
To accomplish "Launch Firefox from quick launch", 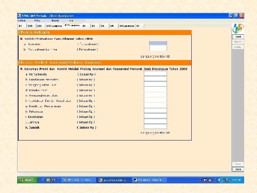I will 53,180.
